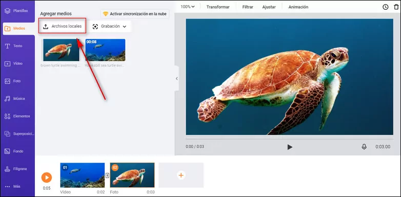
Task: Click the diamond cloud sync icon
Action: pyautogui.click(x=106, y=14)
